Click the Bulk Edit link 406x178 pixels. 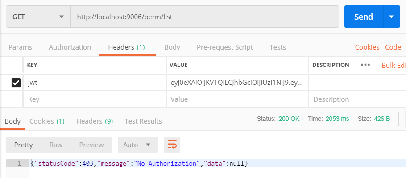pyautogui.click(x=394, y=65)
